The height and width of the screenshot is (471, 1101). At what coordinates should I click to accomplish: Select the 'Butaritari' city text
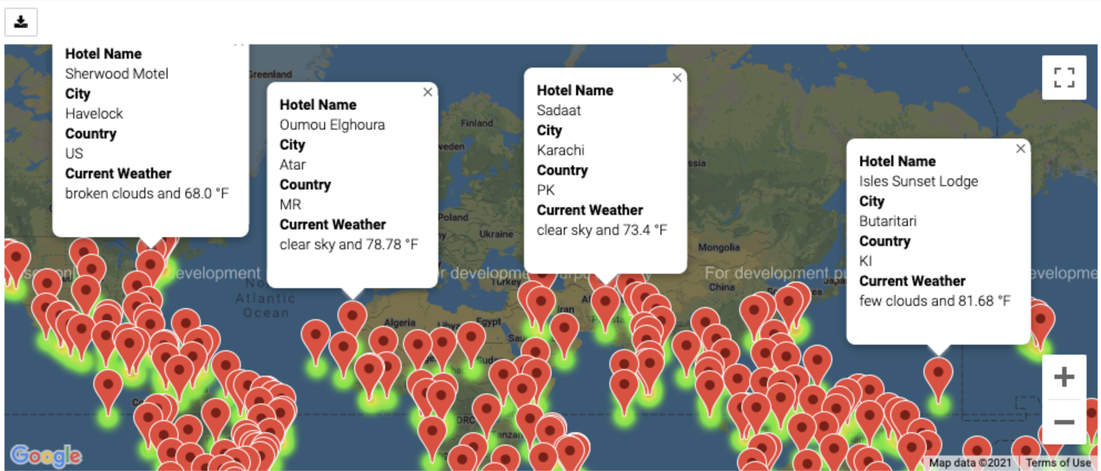(x=887, y=221)
